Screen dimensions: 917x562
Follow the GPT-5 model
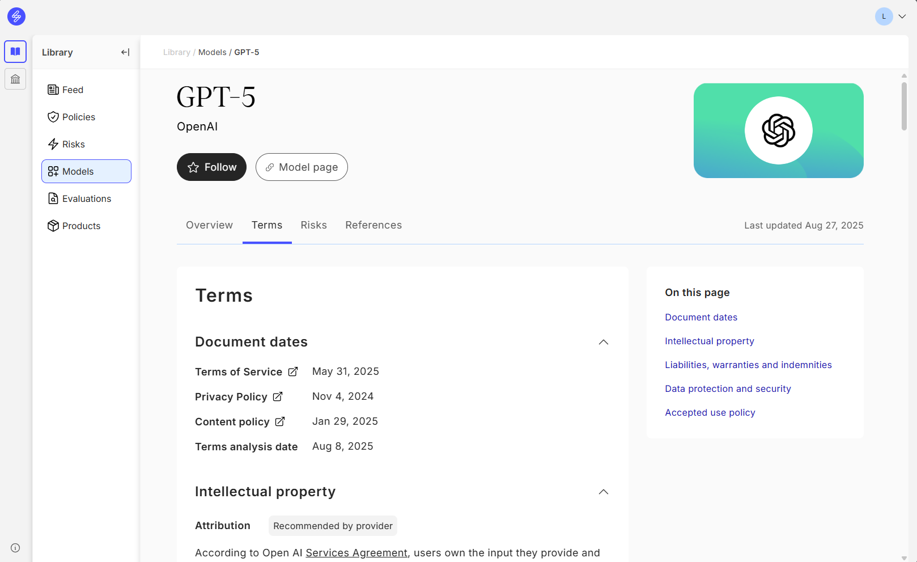tap(211, 167)
